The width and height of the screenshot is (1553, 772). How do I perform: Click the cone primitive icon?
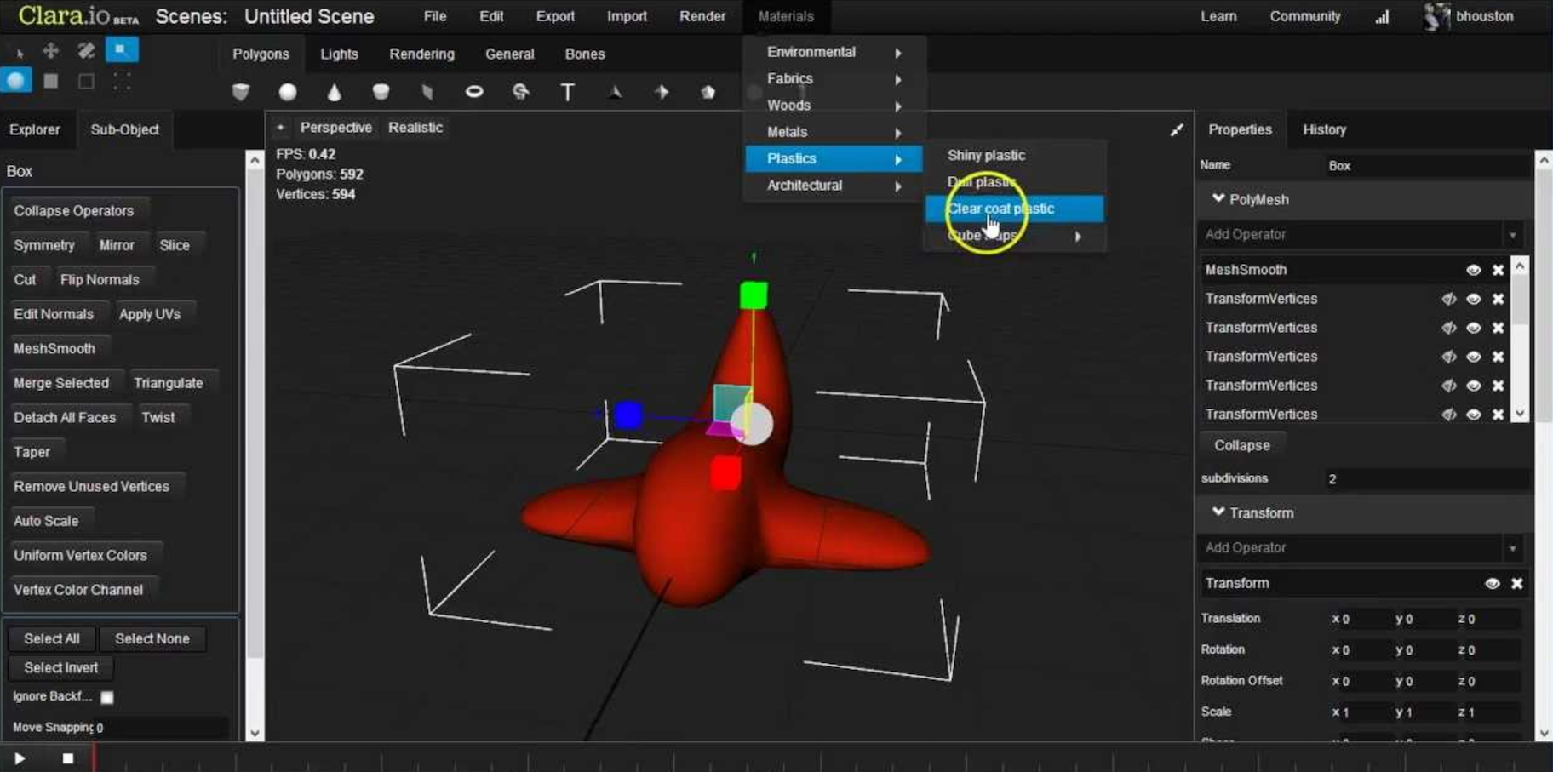point(334,92)
